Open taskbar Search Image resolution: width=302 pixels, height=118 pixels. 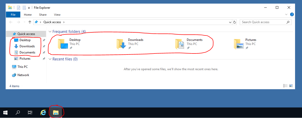coord(18,113)
